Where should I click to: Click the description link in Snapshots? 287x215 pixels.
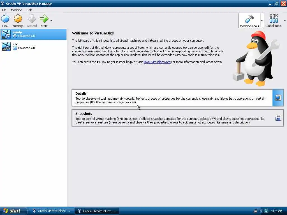[242, 122]
